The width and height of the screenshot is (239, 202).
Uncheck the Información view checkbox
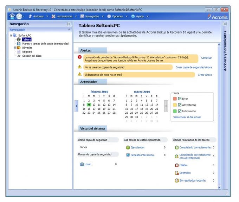coord(180,111)
